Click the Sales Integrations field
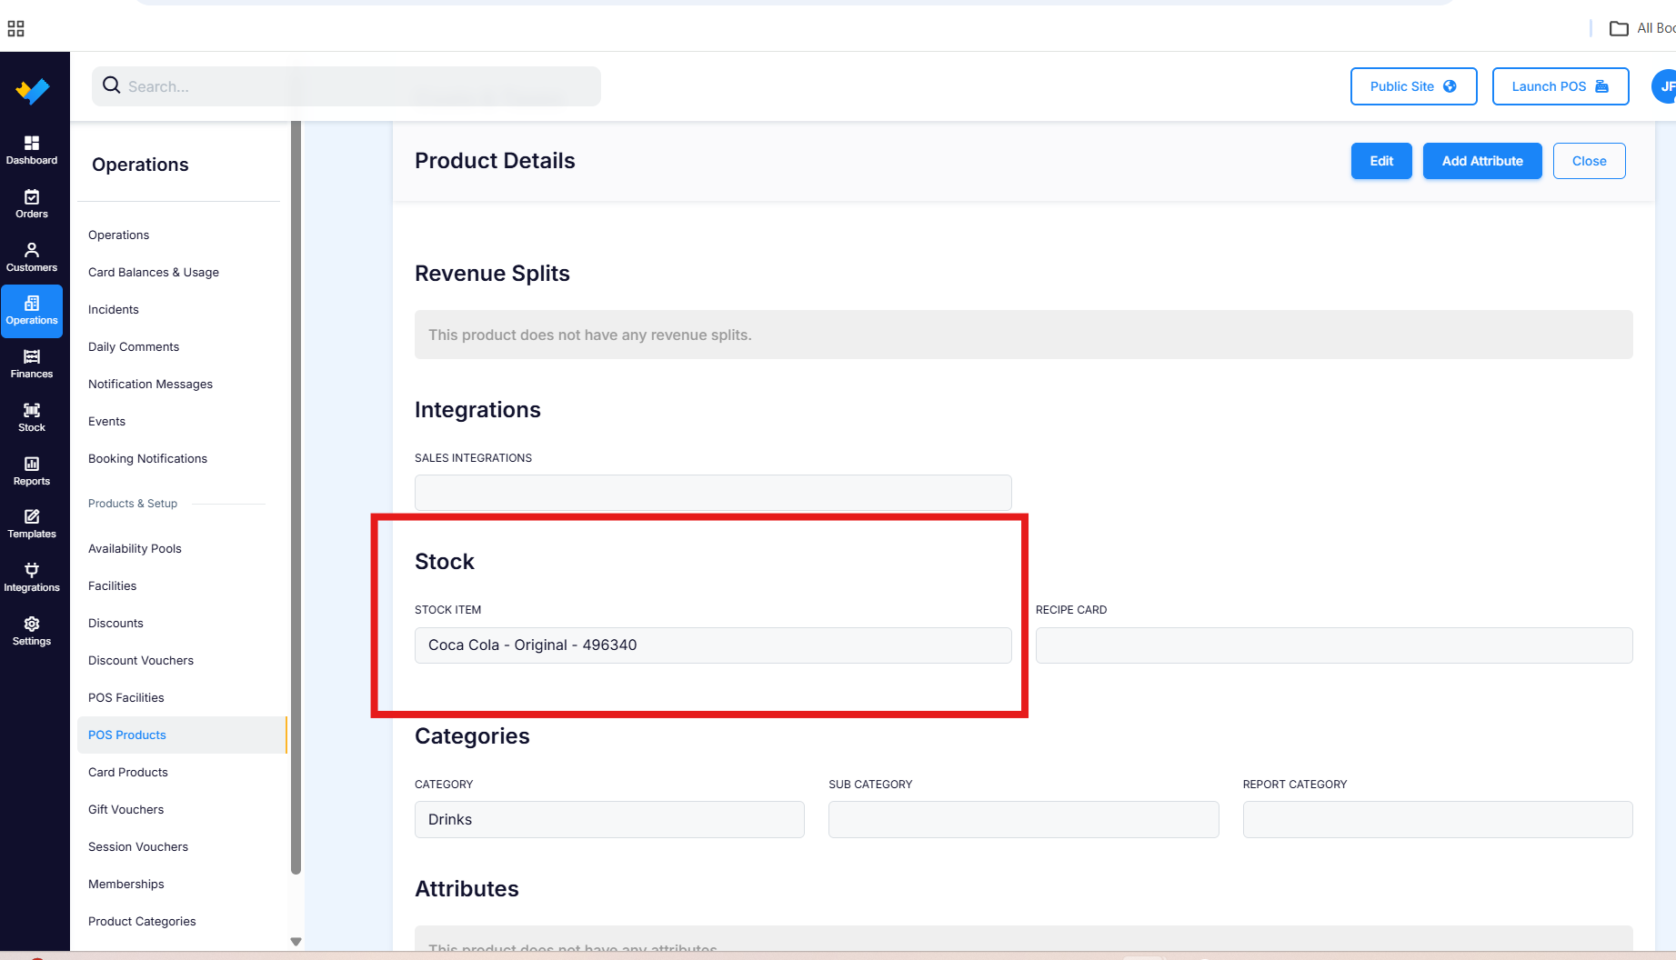The height and width of the screenshot is (960, 1676). point(713,493)
